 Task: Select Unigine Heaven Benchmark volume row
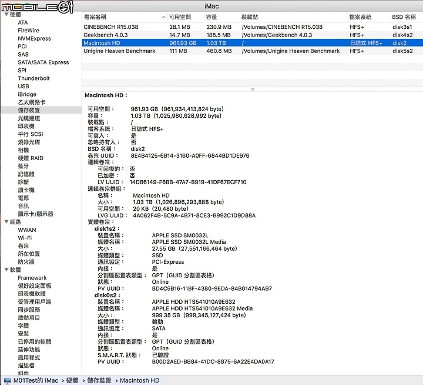tap(253, 51)
